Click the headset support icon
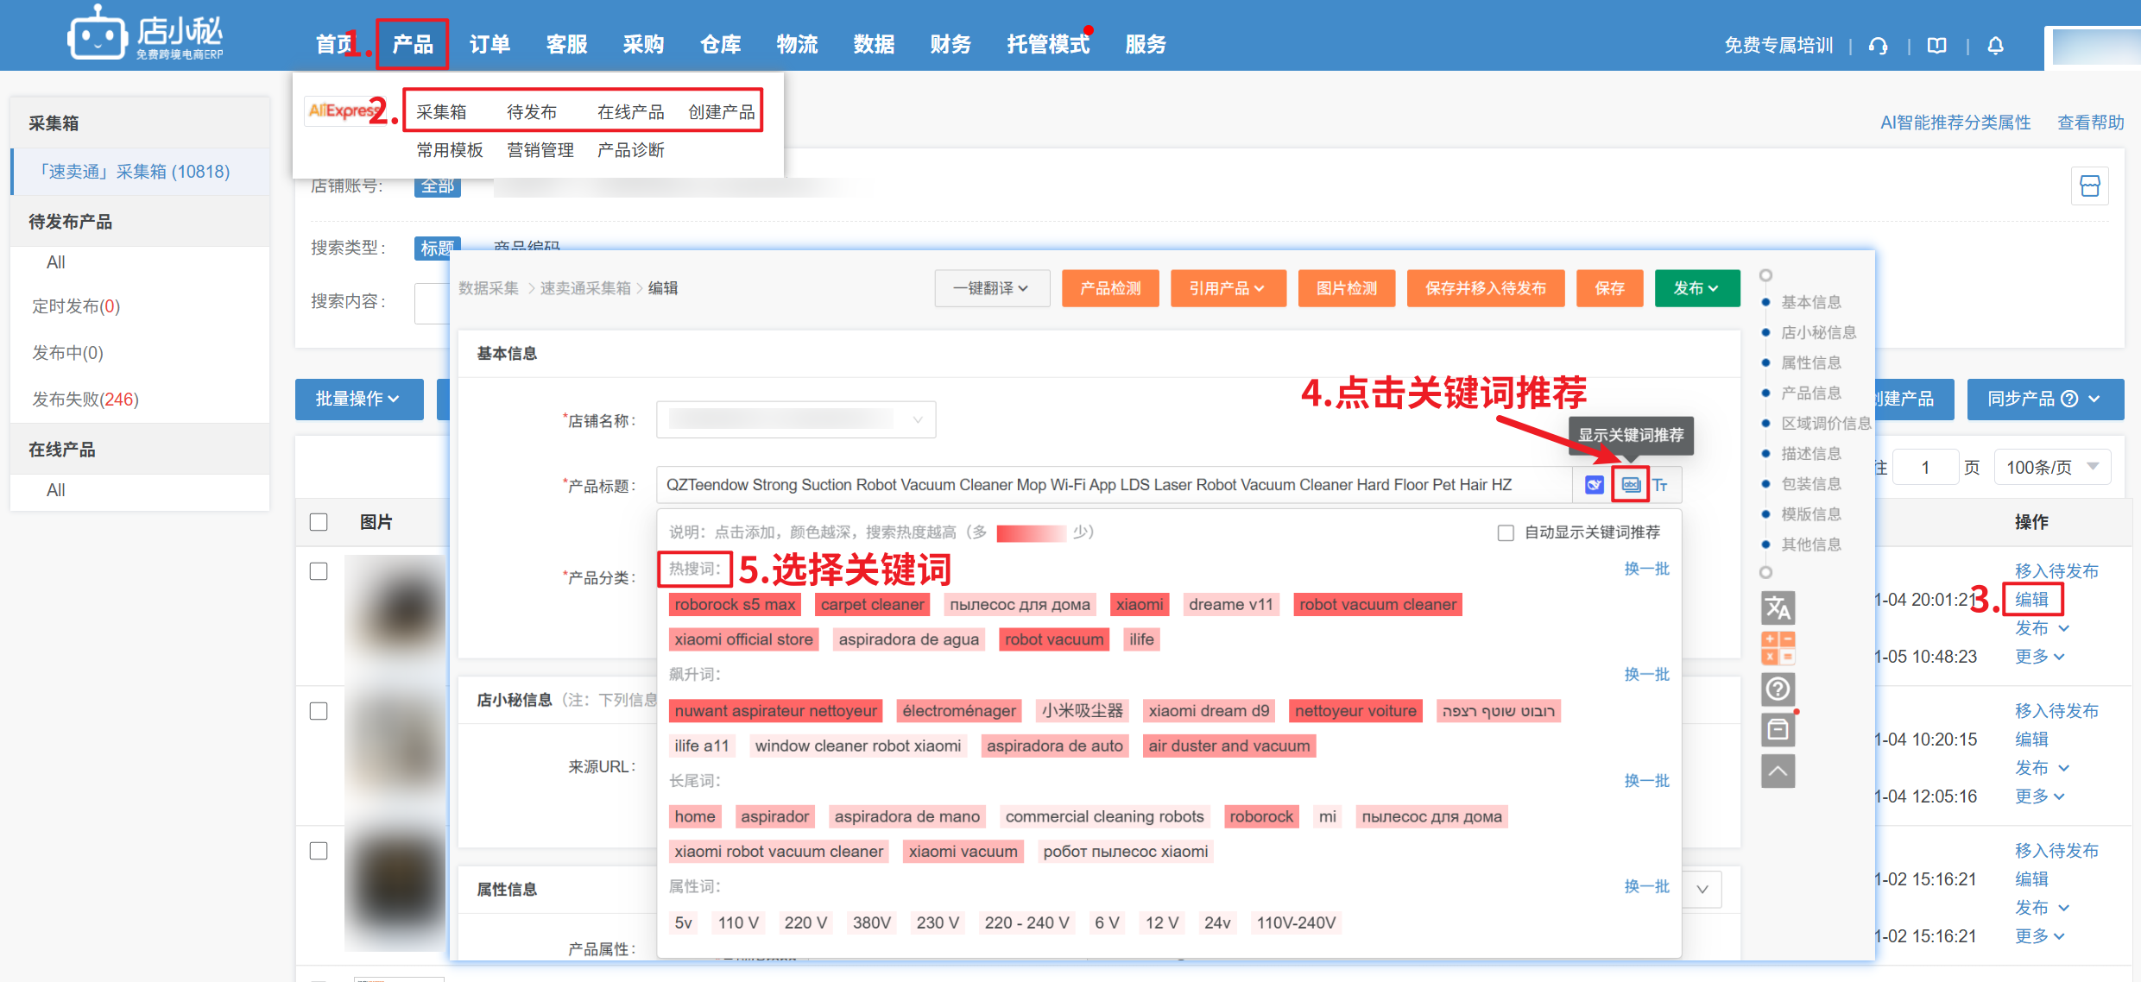Viewport: 2141px width, 982px height. [1878, 45]
